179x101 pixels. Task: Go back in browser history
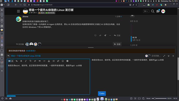pos(16,5)
